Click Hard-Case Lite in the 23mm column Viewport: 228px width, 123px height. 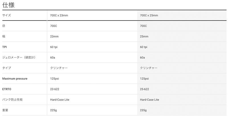point(60,100)
